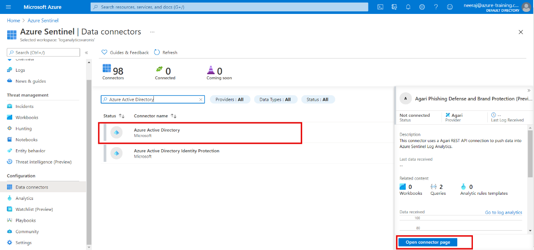The height and width of the screenshot is (250, 534).
Task: Open the Data Types : All filter
Action: coord(275,99)
